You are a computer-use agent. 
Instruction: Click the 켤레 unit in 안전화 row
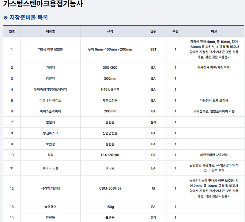[x=153, y=217]
